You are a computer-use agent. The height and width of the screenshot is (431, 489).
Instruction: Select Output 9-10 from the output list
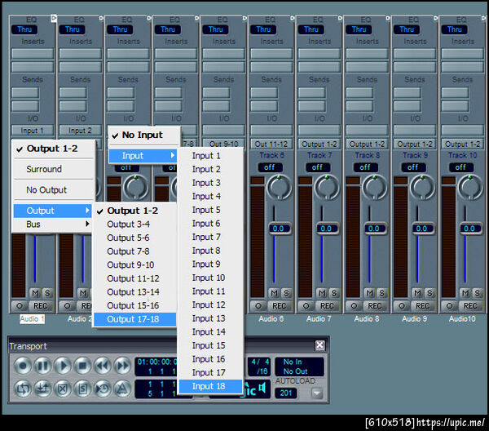point(130,264)
